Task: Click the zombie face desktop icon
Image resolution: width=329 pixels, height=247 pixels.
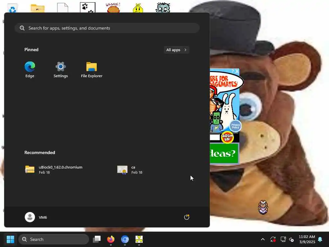Action: click(163, 8)
